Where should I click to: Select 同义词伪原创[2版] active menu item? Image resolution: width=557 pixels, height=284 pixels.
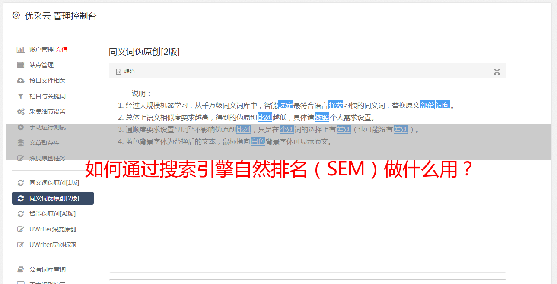tap(53, 198)
